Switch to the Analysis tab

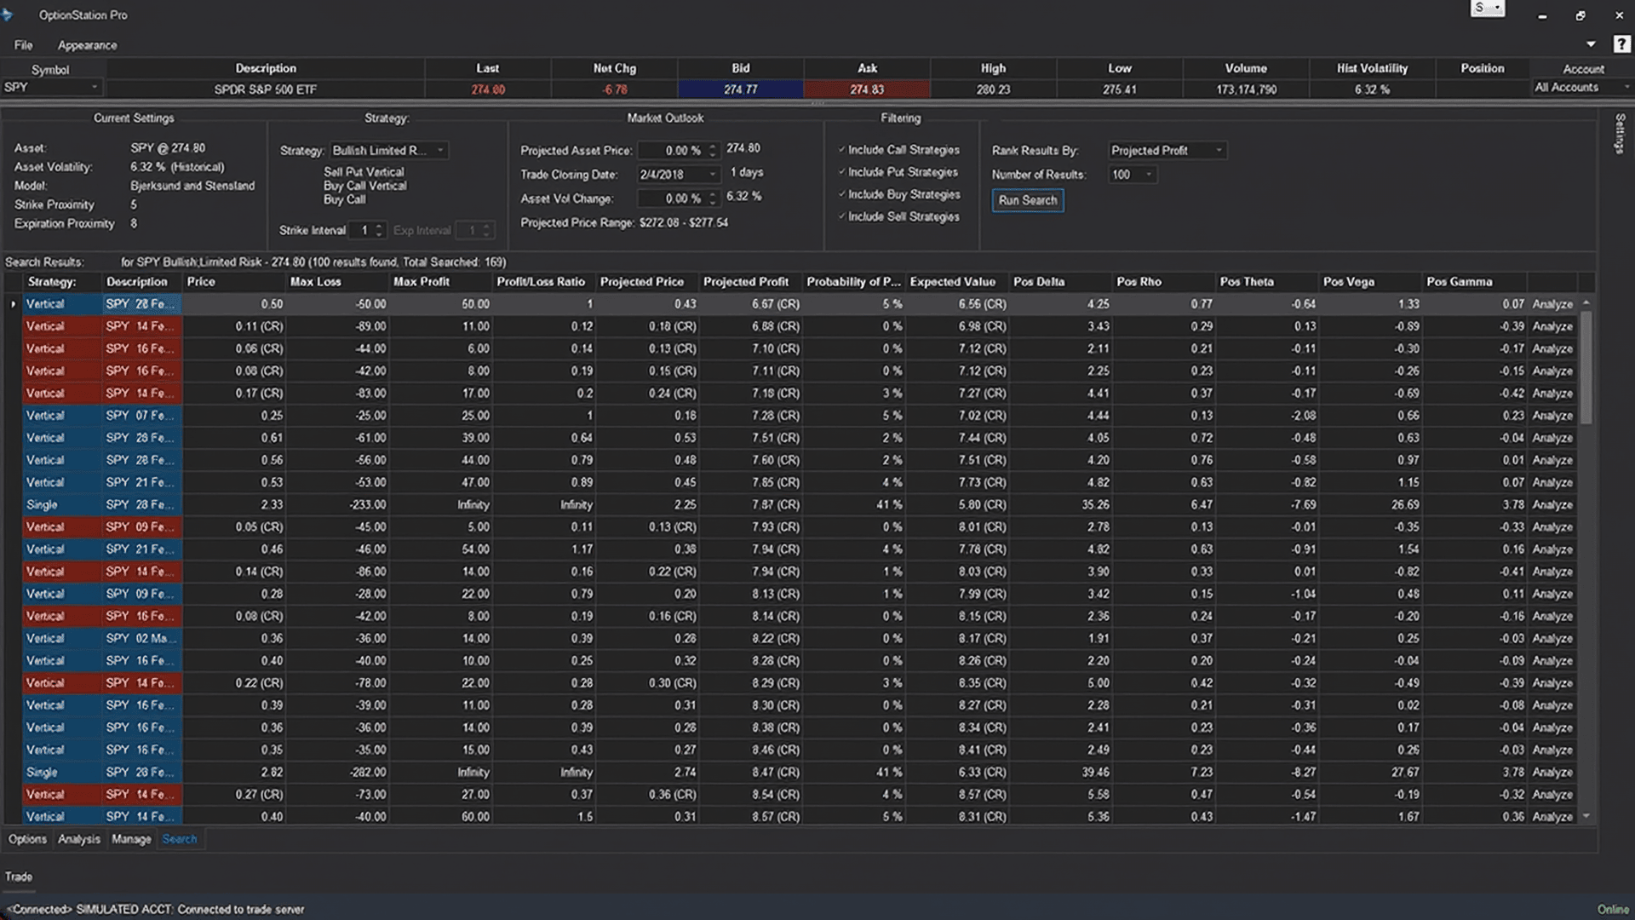[79, 839]
